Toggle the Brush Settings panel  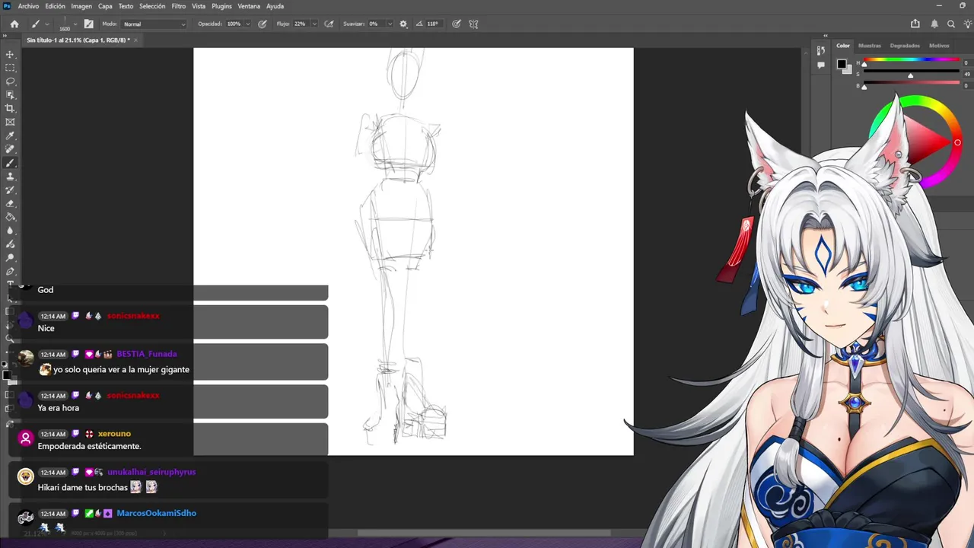coord(88,24)
